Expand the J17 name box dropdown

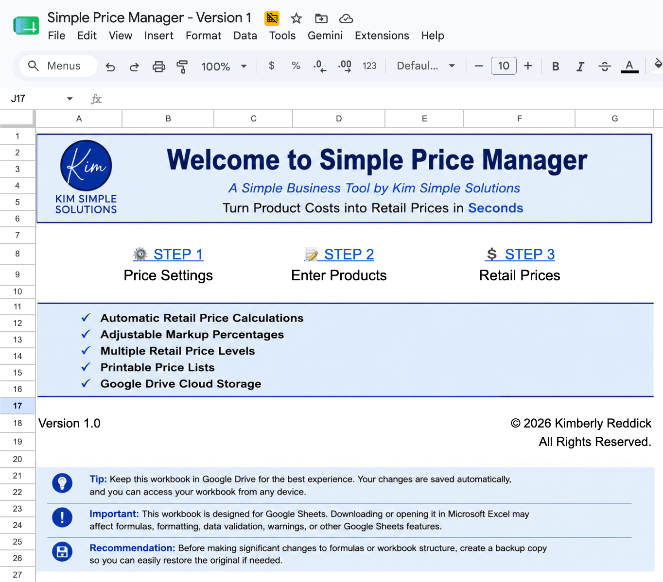pyautogui.click(x=70, y=99)
